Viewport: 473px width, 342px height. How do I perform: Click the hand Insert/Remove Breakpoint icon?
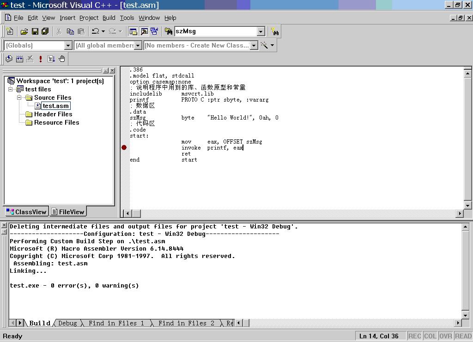[62, 59]
